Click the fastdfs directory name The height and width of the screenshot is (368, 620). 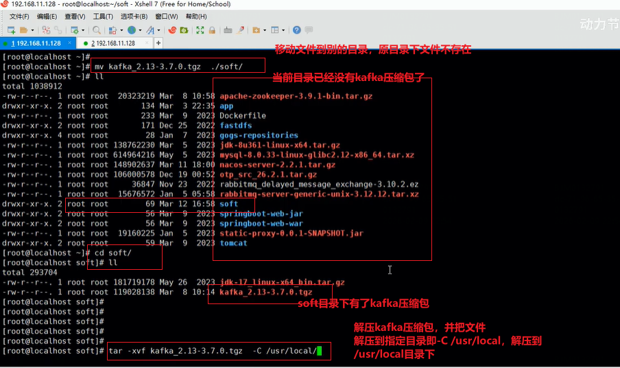coord(236,126)
